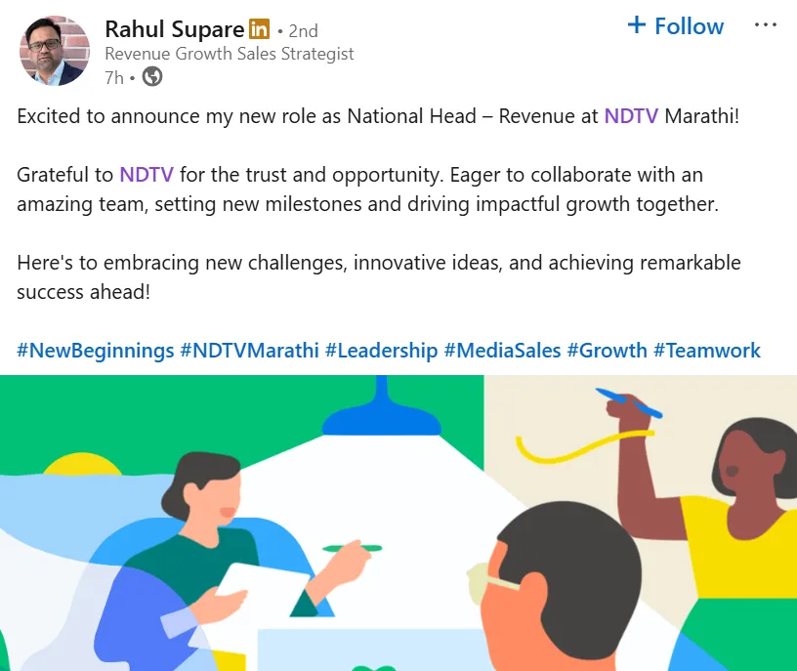Open the #Teamwork hashtag
The image size is (797, 671).
point(707,351)
